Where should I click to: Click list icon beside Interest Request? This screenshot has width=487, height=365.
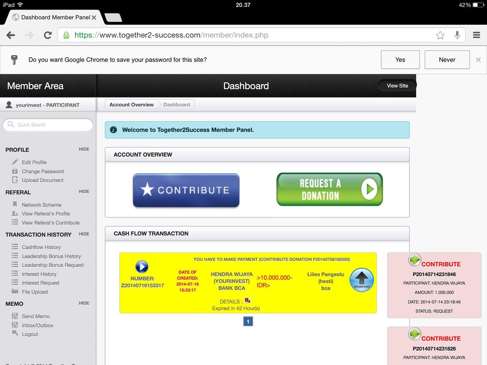point(15,282)
